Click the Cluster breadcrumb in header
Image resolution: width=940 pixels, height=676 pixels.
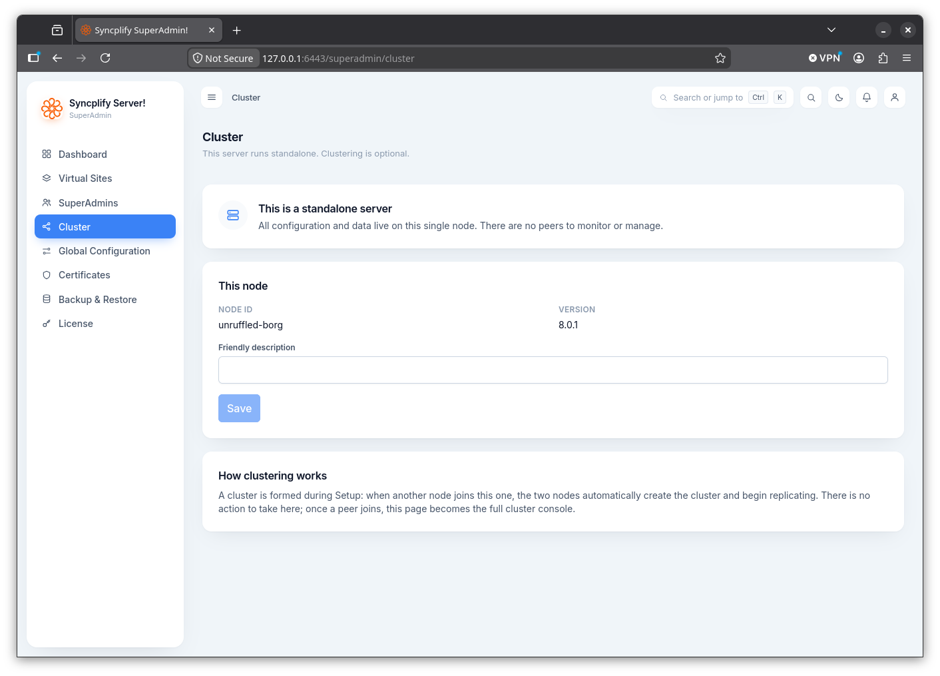click(x=246, y=97)
